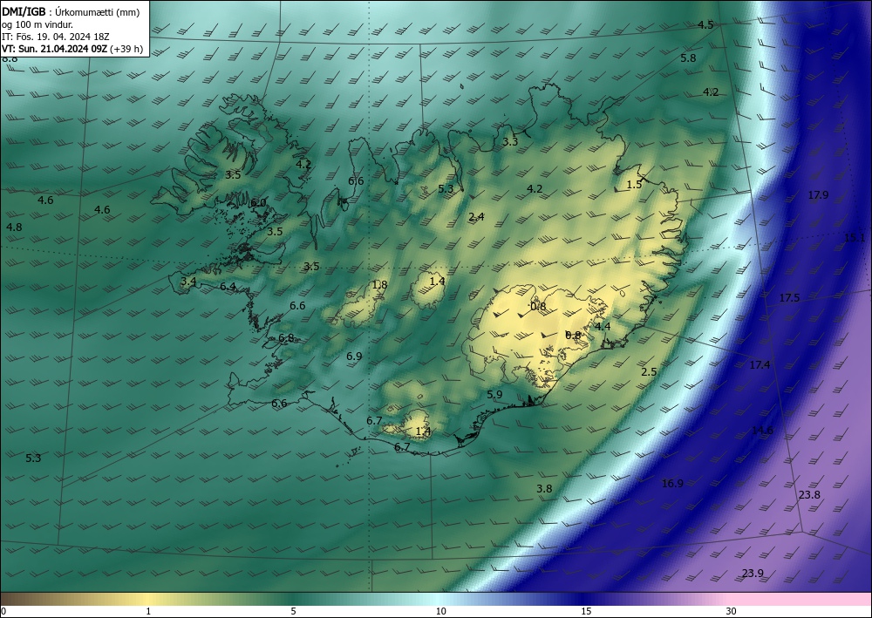Click the 2.4 value label
Image resolution: width=872 pixels, height=618 pixels.
tap(477, 216)
